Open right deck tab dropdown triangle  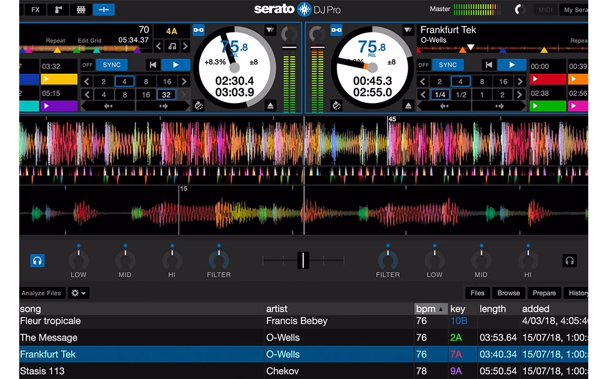click(x=408, y=30)
